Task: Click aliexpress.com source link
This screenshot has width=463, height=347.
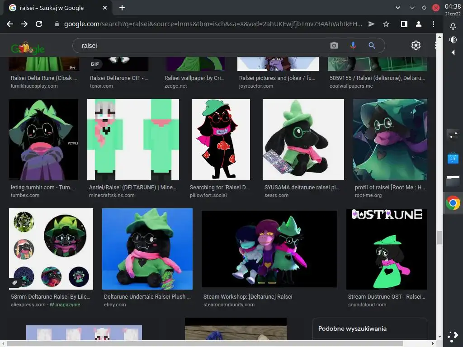Action: 28,305
